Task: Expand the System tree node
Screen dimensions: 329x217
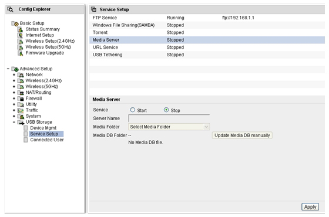Action: pos(14,116)
